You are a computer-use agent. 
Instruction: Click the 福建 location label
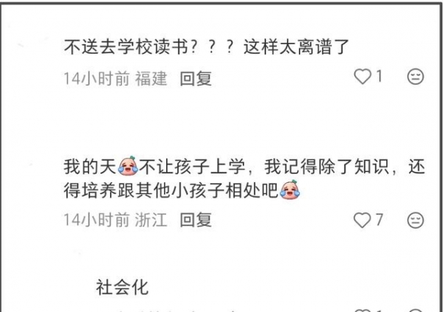151,78
